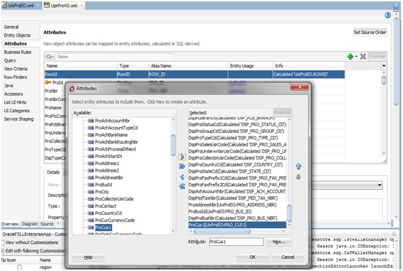Open the table column menu dropdown arrow

pyautogui.click(x=384, y=66)
